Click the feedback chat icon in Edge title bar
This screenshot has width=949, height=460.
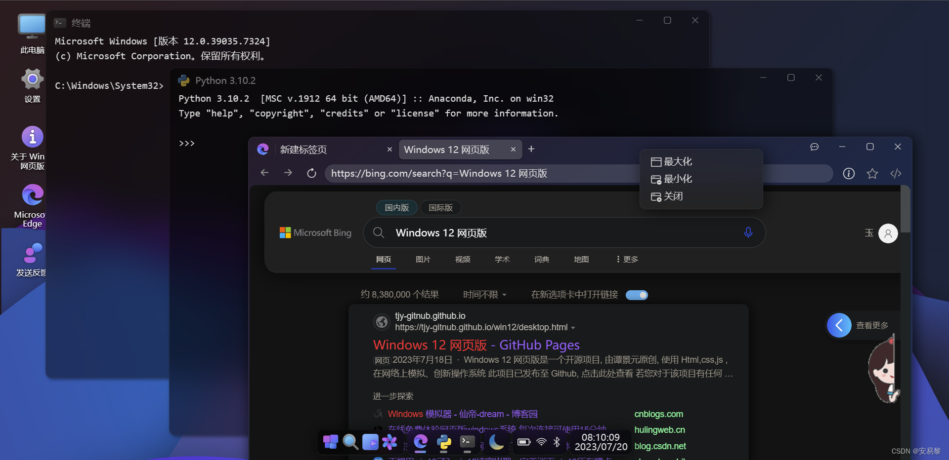815,147
